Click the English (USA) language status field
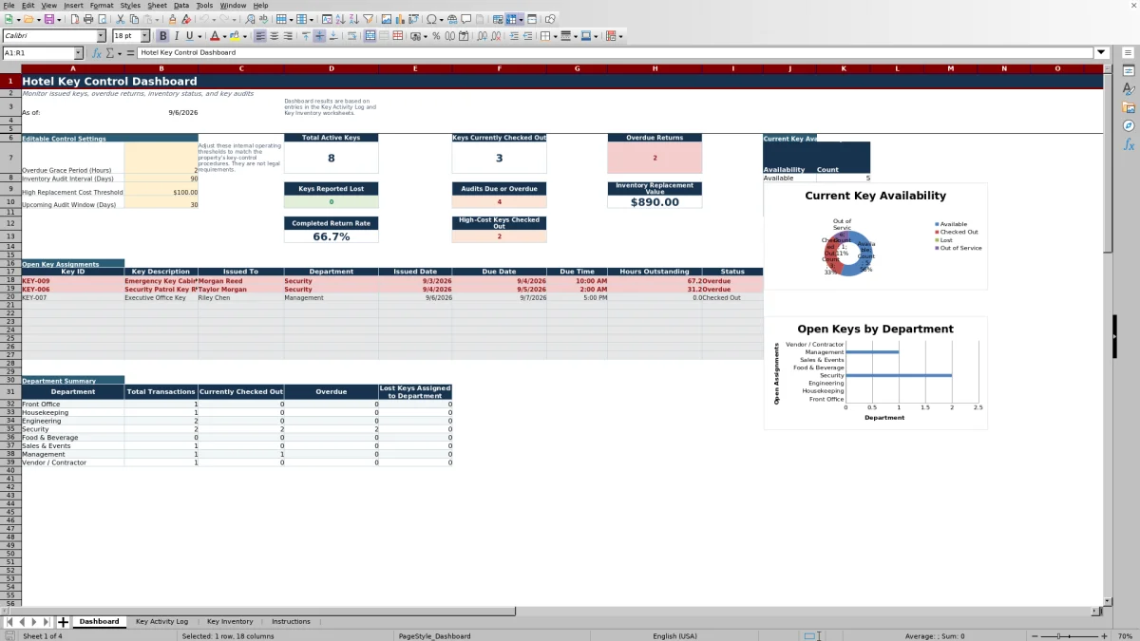The image size is (1140, 641). [x=674, y=636]
